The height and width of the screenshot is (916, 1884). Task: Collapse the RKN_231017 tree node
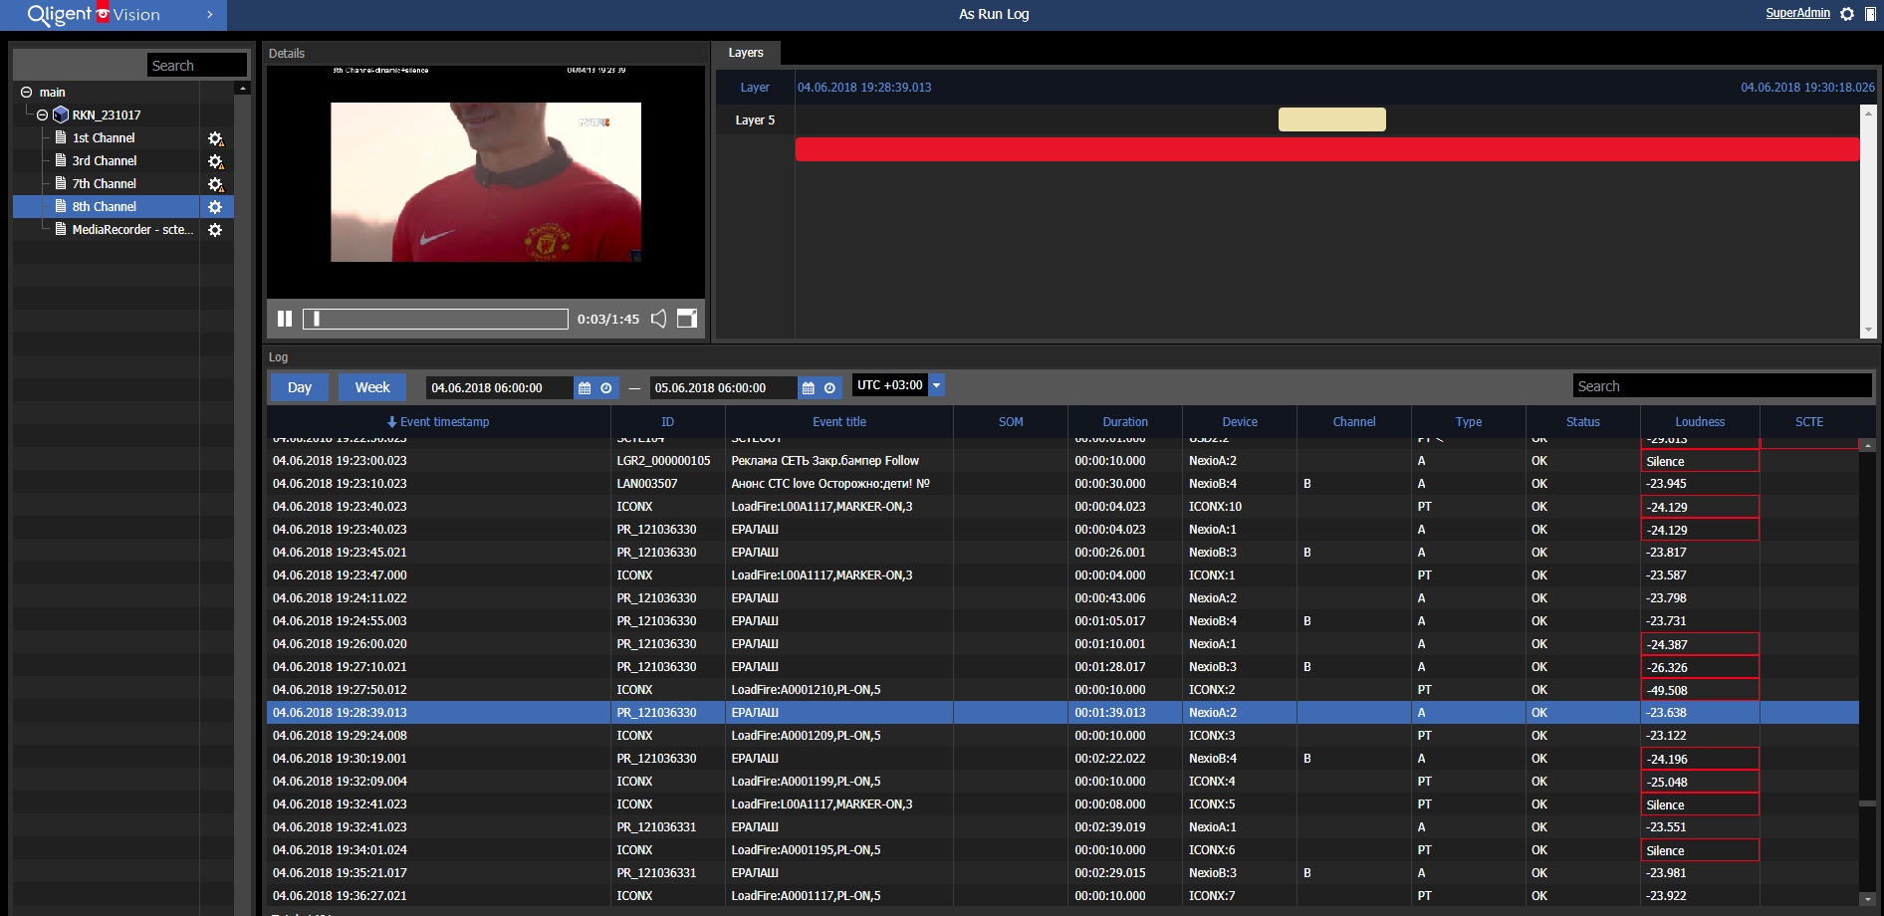click(43, 115)
